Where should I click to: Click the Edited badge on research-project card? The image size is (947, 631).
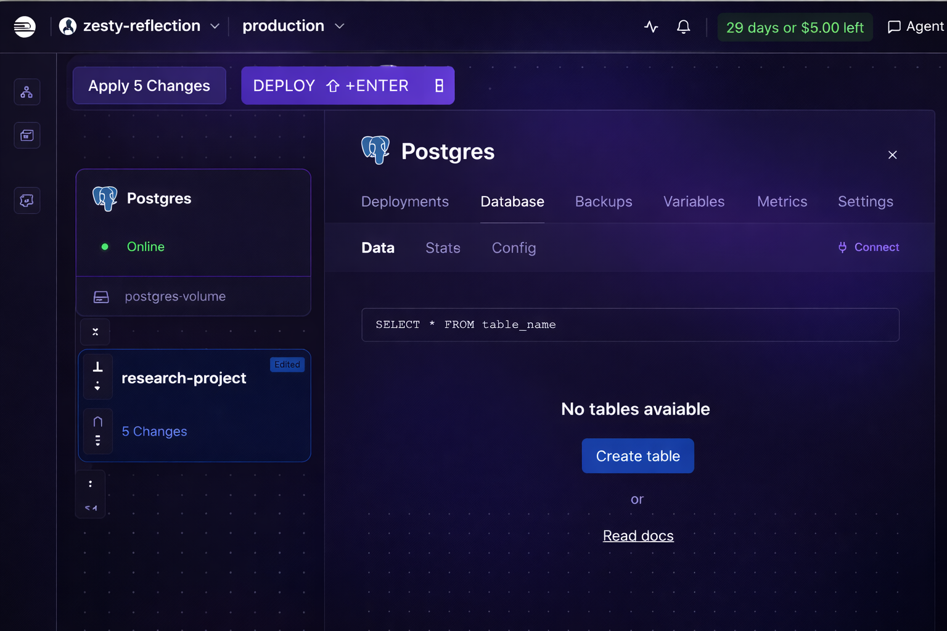(287, 365)
